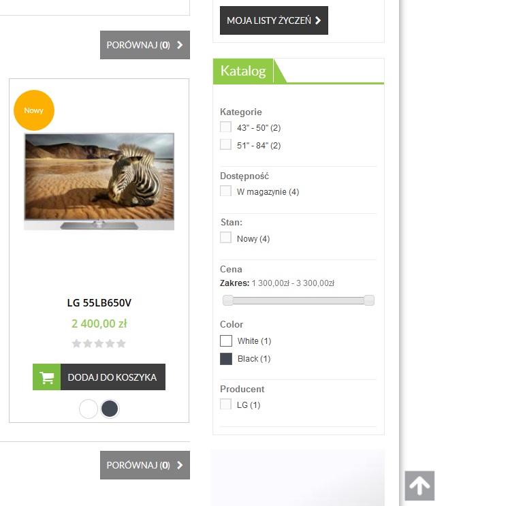Click the orange Nowy badge
This screenshot has height=506, width=508.
(x=34, y=110)
